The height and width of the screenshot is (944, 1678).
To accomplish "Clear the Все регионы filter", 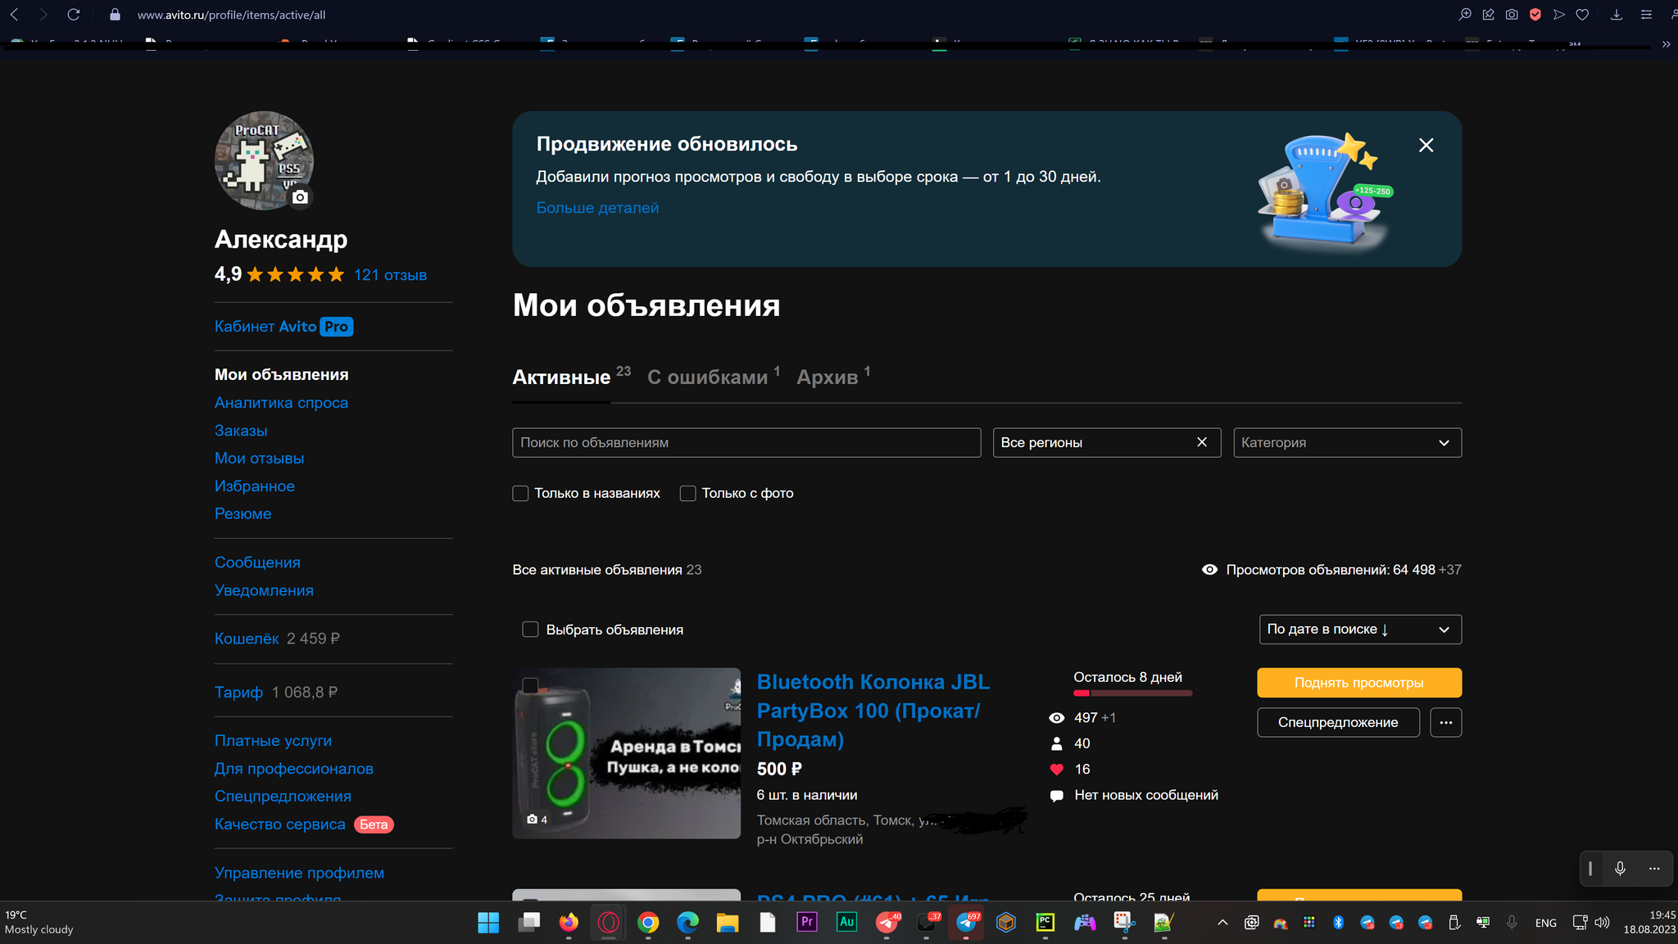I will [1202, 442].
